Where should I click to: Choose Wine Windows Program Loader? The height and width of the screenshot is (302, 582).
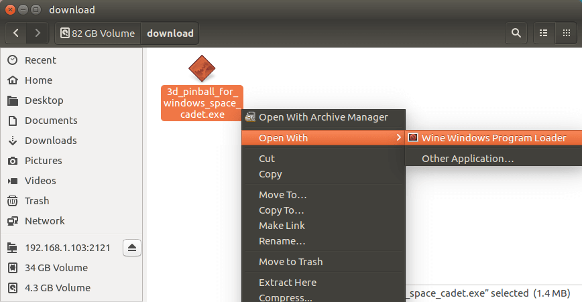click(493, 138)
